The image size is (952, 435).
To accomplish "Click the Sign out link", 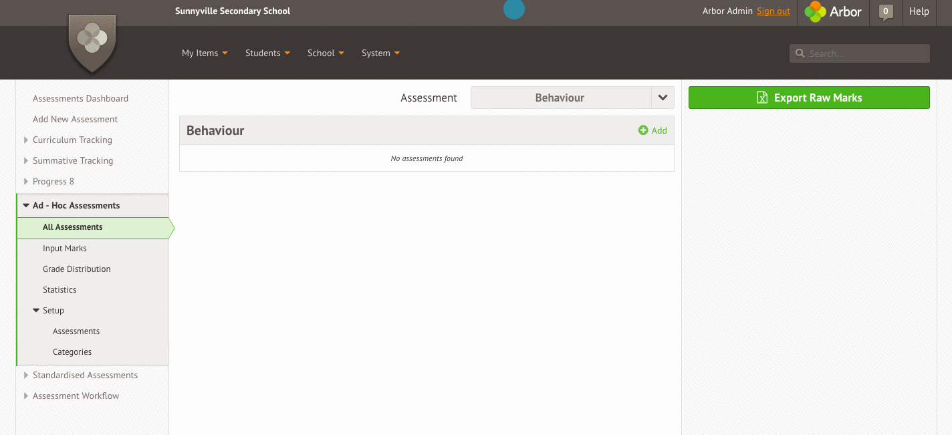I will (773, 11).
